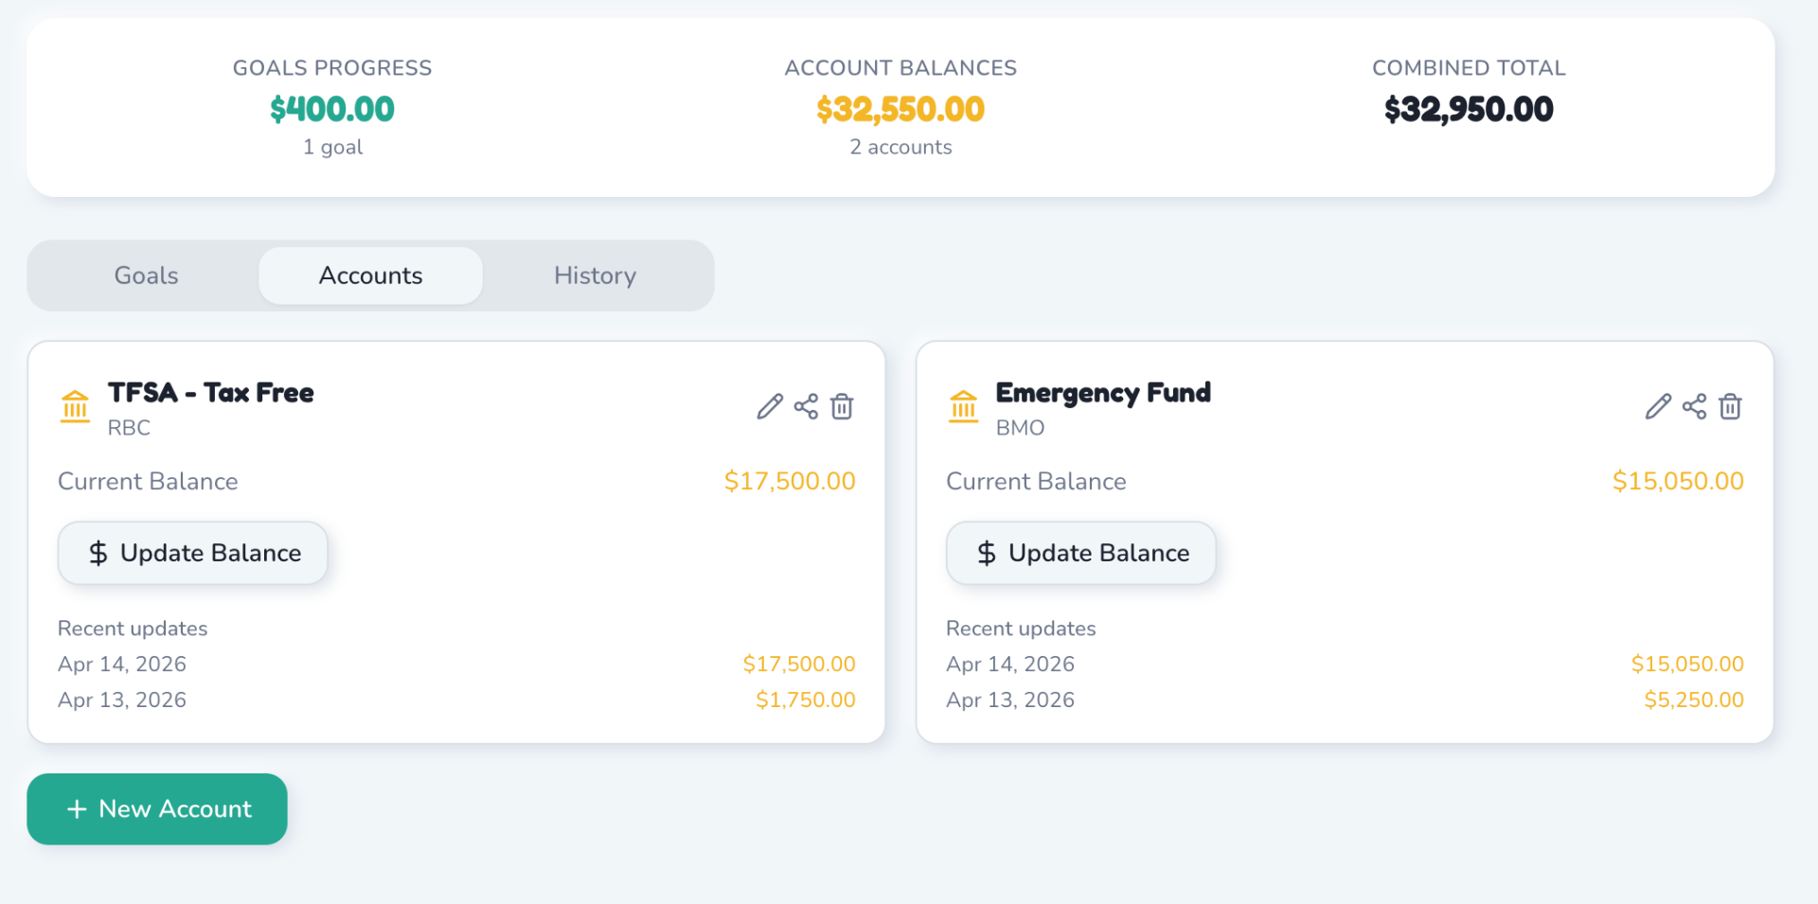Select the Accounts tab

coord(370,275)
